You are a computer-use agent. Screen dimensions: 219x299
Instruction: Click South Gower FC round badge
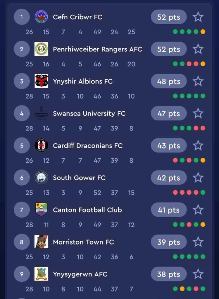click(41, 178)
